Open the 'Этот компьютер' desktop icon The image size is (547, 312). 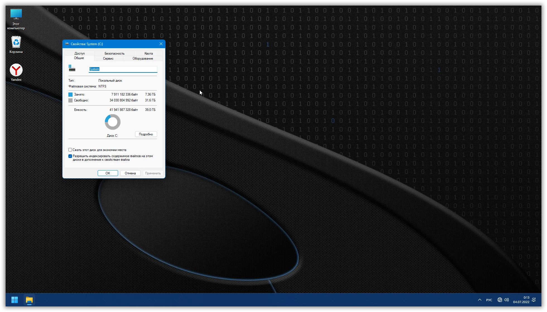[x=16, y=19]
